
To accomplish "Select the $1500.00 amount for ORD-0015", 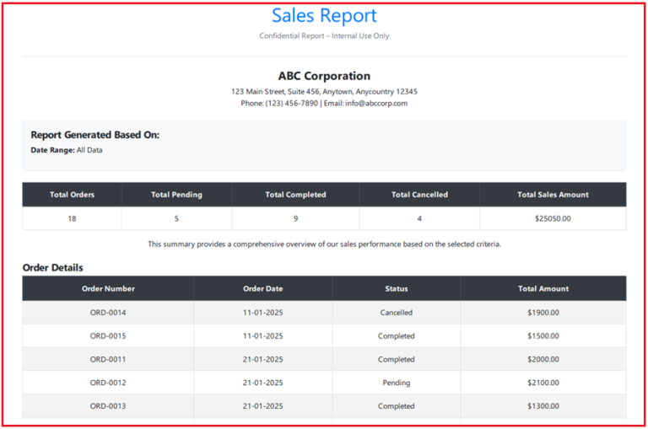I will point(543,336).
